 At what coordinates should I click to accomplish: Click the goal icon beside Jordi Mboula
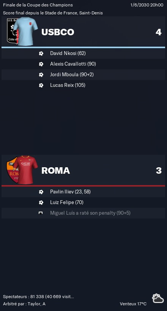click(x=41, y=75)
